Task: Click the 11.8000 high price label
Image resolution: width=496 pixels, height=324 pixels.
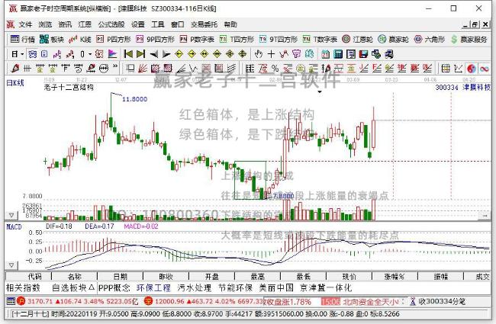Action: (135, 99)
